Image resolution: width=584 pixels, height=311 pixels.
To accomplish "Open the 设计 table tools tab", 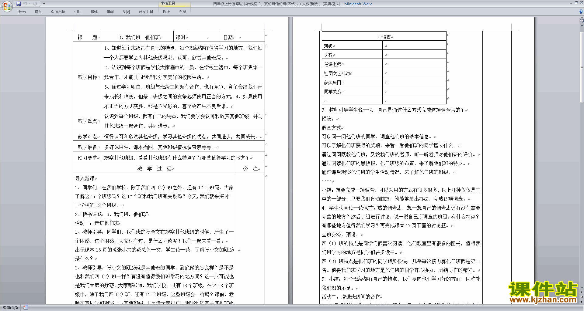I will [166, 12].
